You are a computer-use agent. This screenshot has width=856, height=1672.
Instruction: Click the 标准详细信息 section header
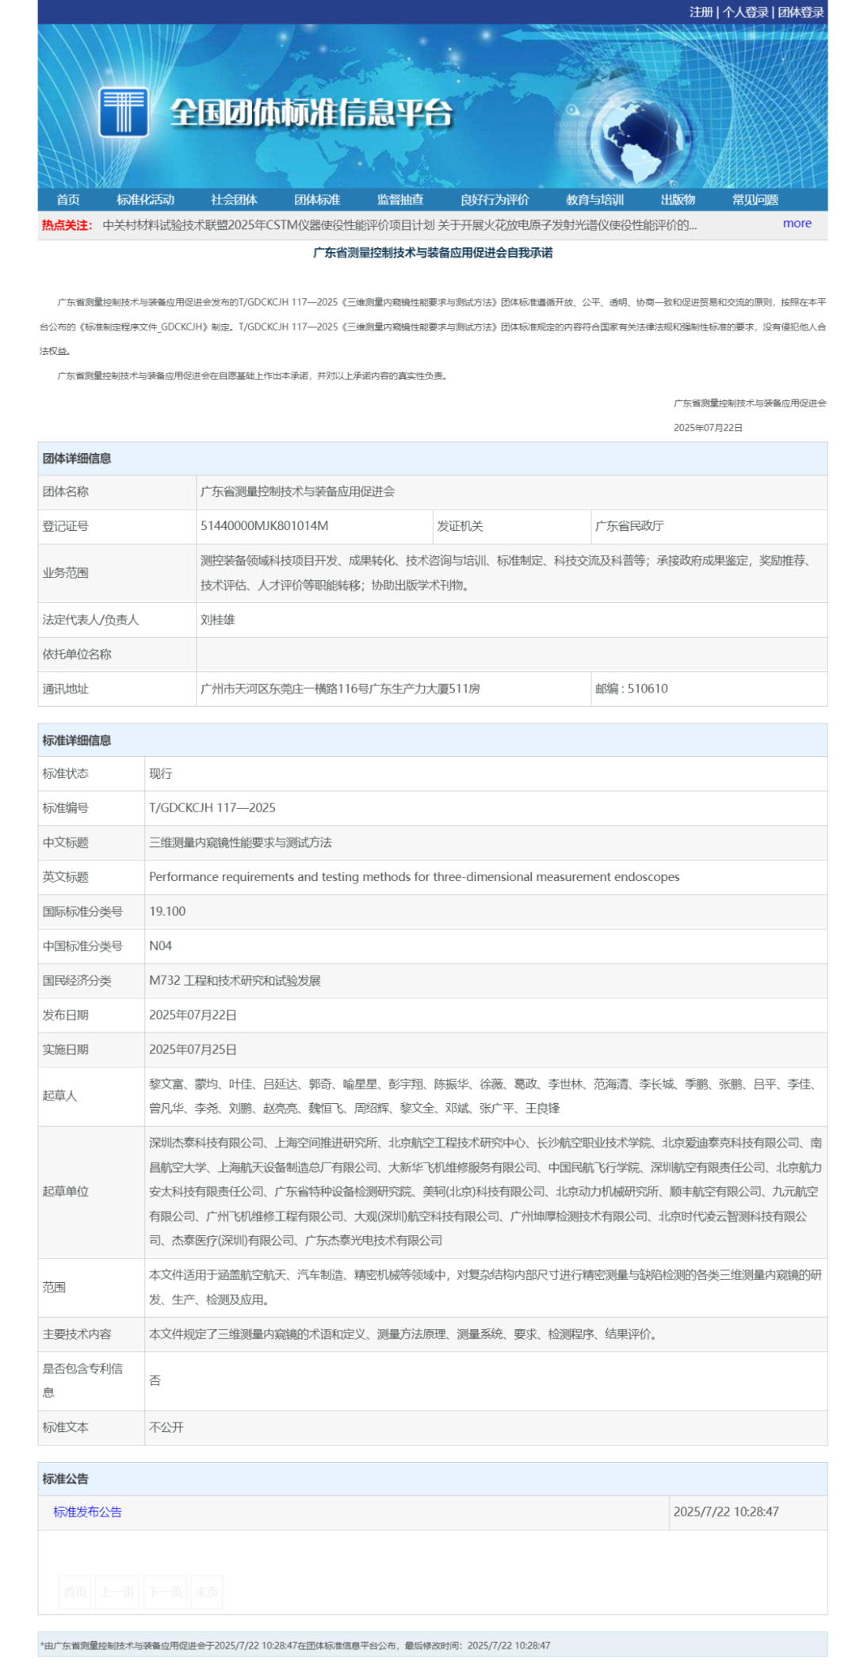pyautogui.click(x=433, y=740)
